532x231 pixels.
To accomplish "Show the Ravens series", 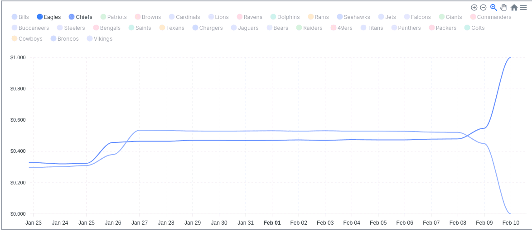I will coord(250,17).
